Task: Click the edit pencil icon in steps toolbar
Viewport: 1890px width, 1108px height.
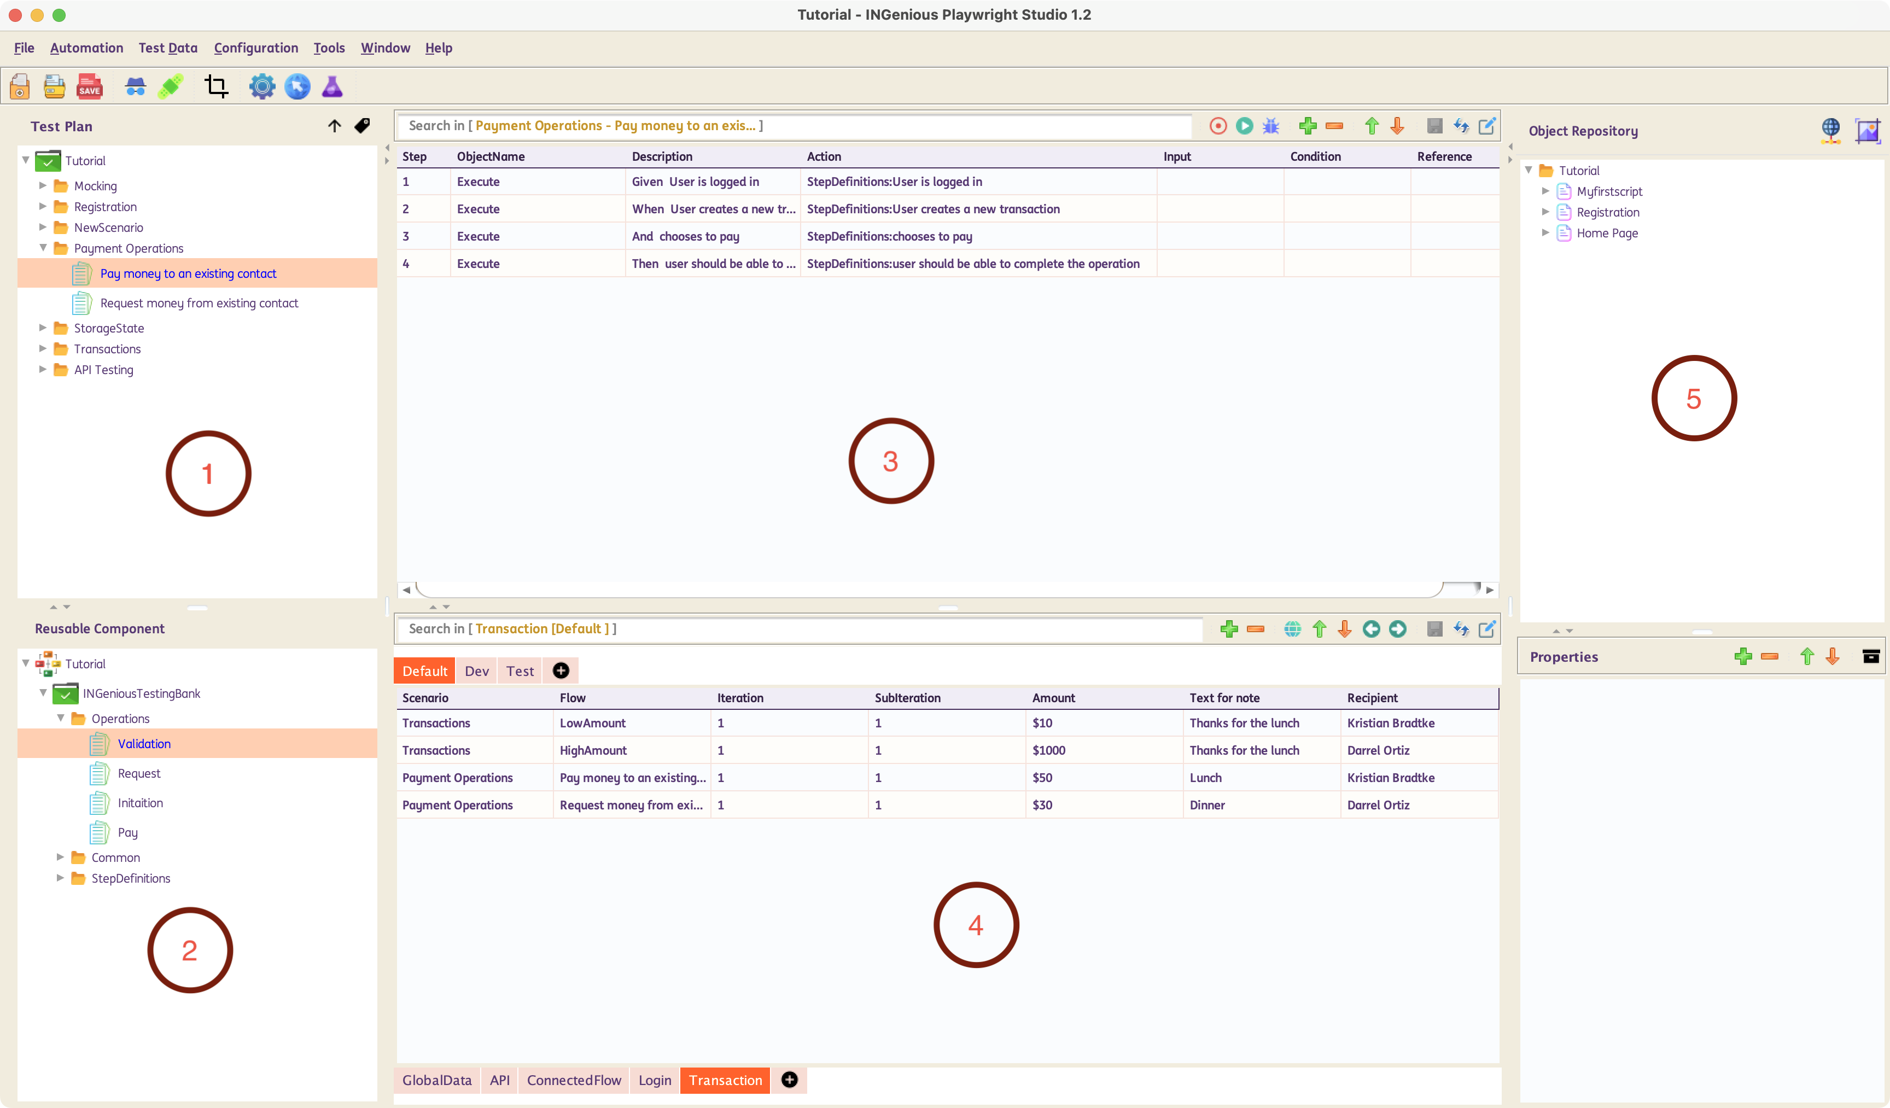Action: point(1487,125)
